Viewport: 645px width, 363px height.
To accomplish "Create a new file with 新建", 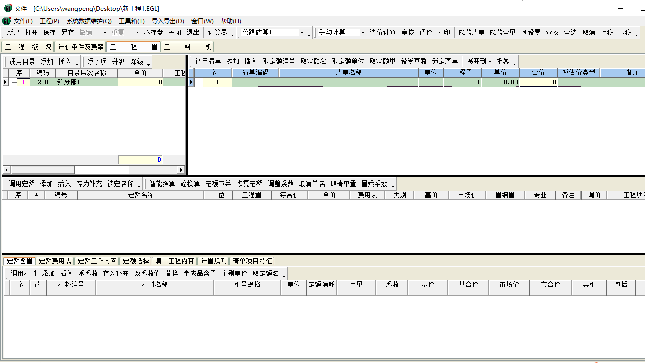I will click(13, 32).
